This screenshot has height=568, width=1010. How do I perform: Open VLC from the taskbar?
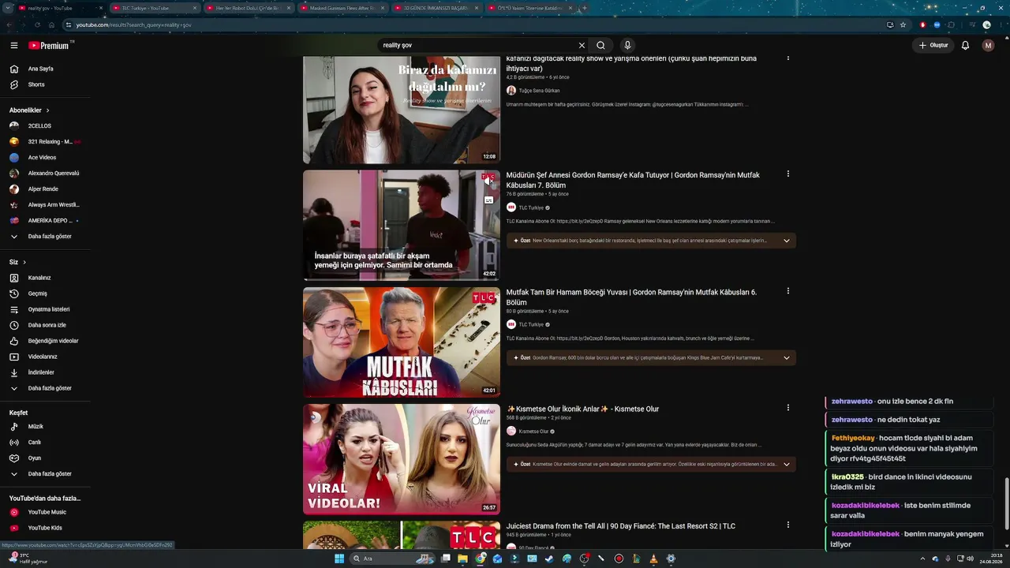point(653,559)
